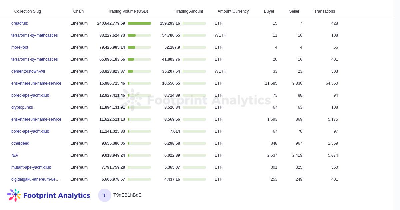
Task: Sort by Chain column header
Action: (78, 11)
